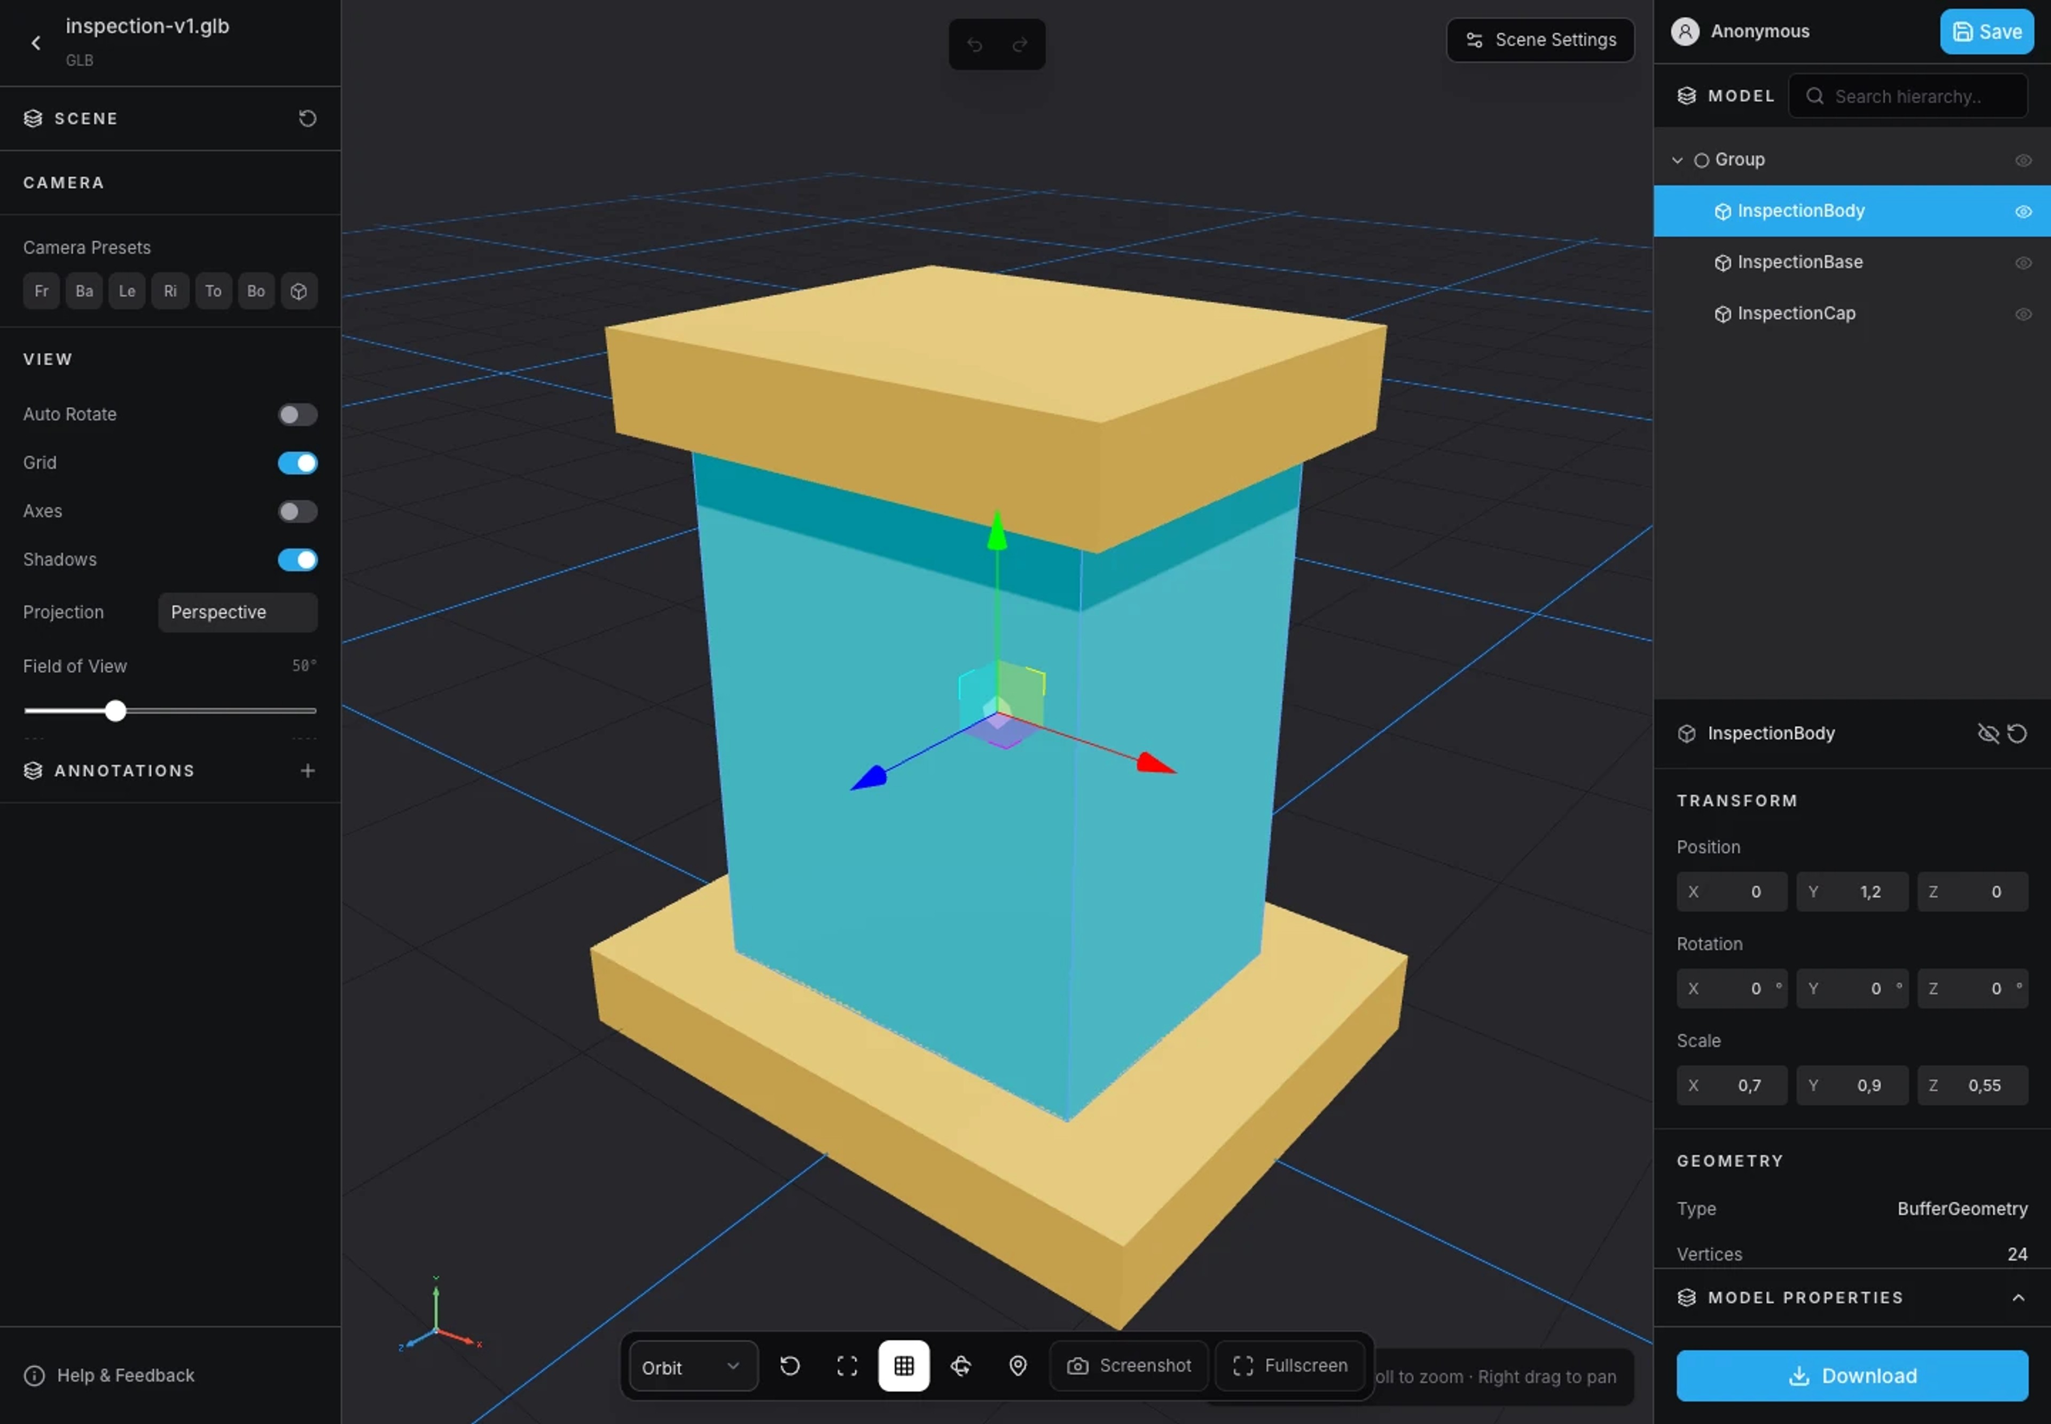
Task: Click the Field of View slider handle
Action: pos(115,711)
